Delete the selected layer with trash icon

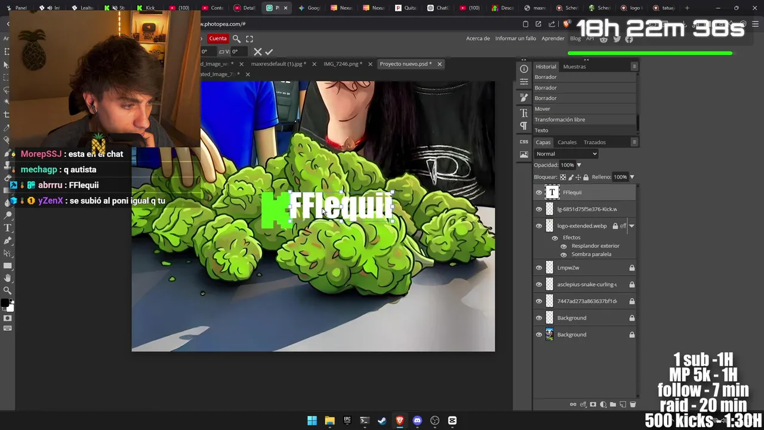633,404
